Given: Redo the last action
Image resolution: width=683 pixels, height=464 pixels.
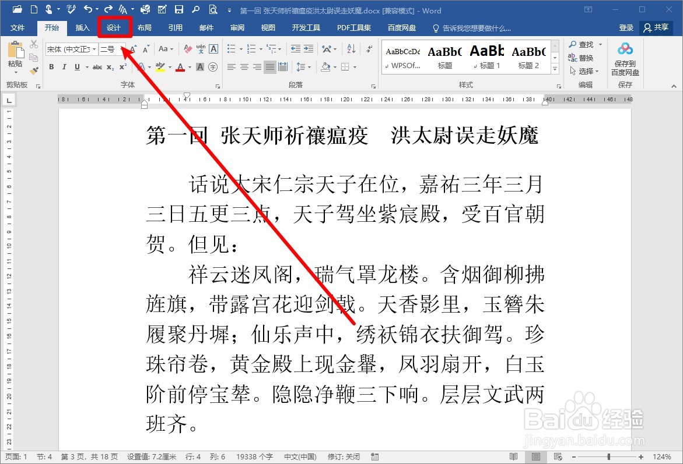Looking at the screenshot, I should pyautogui.click(x=108, y=9).
